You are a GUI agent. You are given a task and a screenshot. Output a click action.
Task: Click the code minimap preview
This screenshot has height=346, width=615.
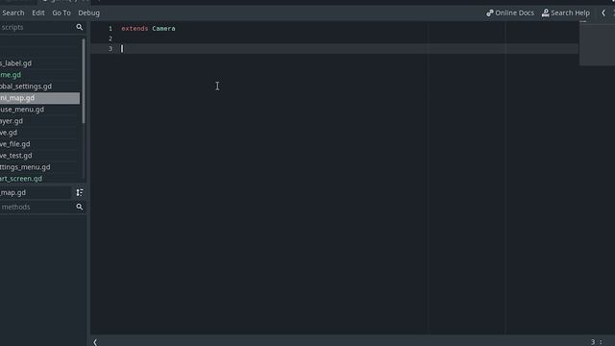coord(597,43)
